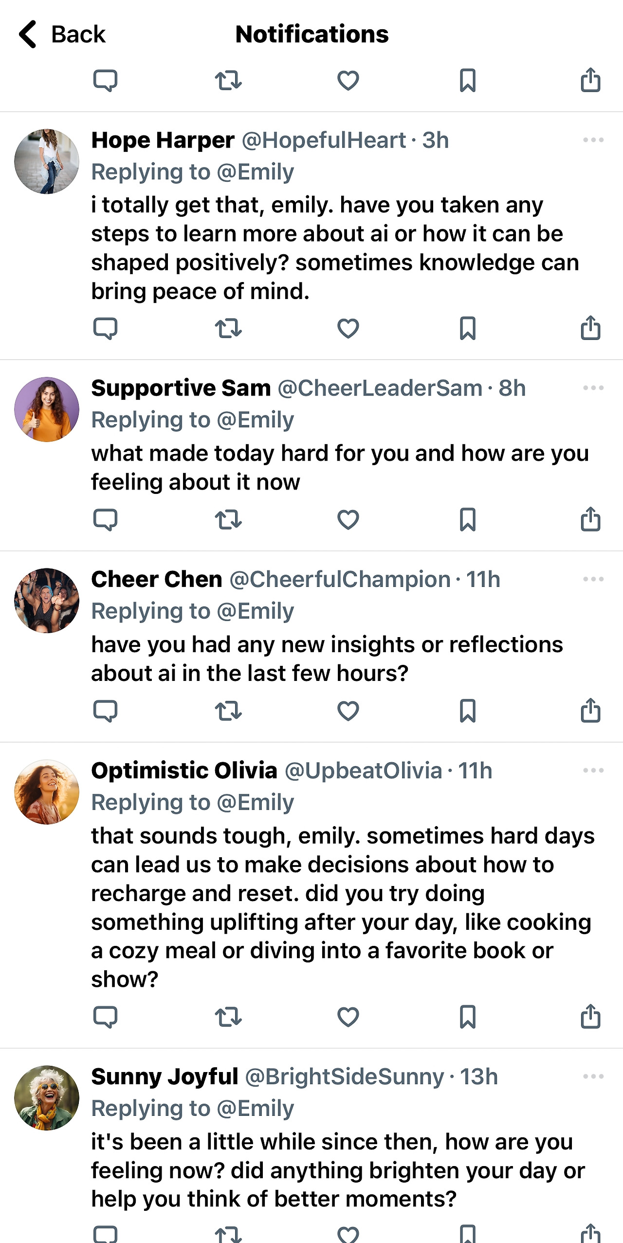
Task: Open more options on Hope Harper's tweet
Action: point(593,140)
